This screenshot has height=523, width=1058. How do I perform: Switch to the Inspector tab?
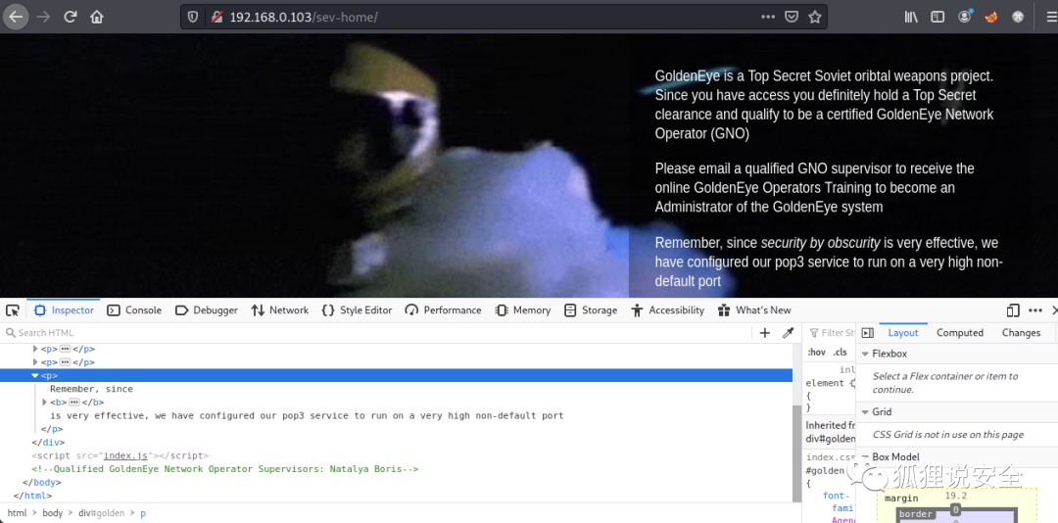click(x=64, y=310)
